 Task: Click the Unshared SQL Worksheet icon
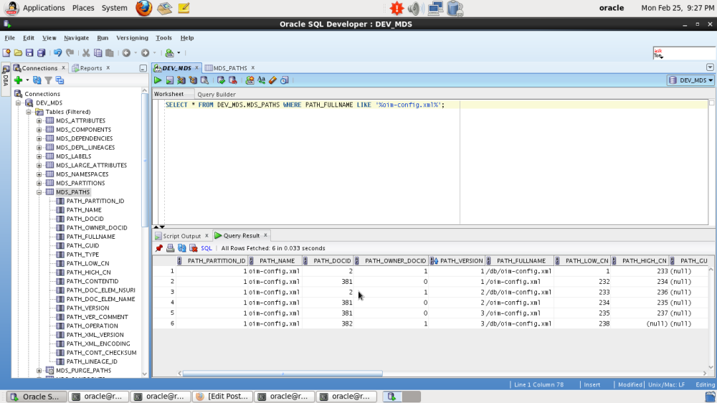250,80
